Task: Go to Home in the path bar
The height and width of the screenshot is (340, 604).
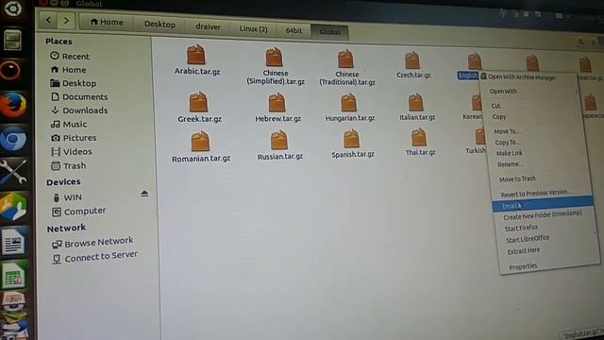Action: pyautogui.click(x=107, y=23)
